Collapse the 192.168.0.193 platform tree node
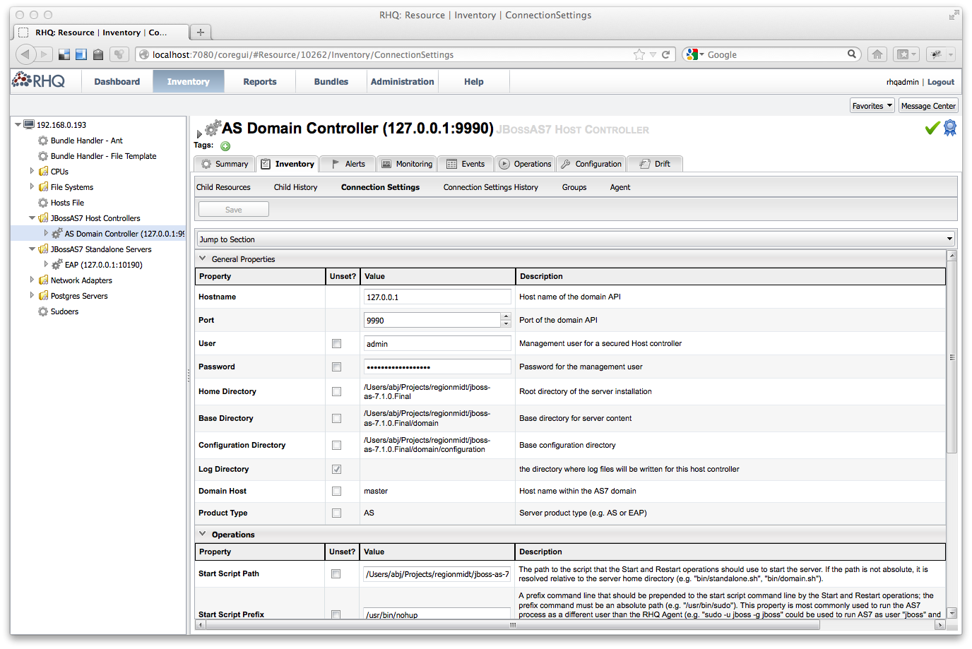The image size is (972, 649). pyautogui.click(x=18, y=124)
